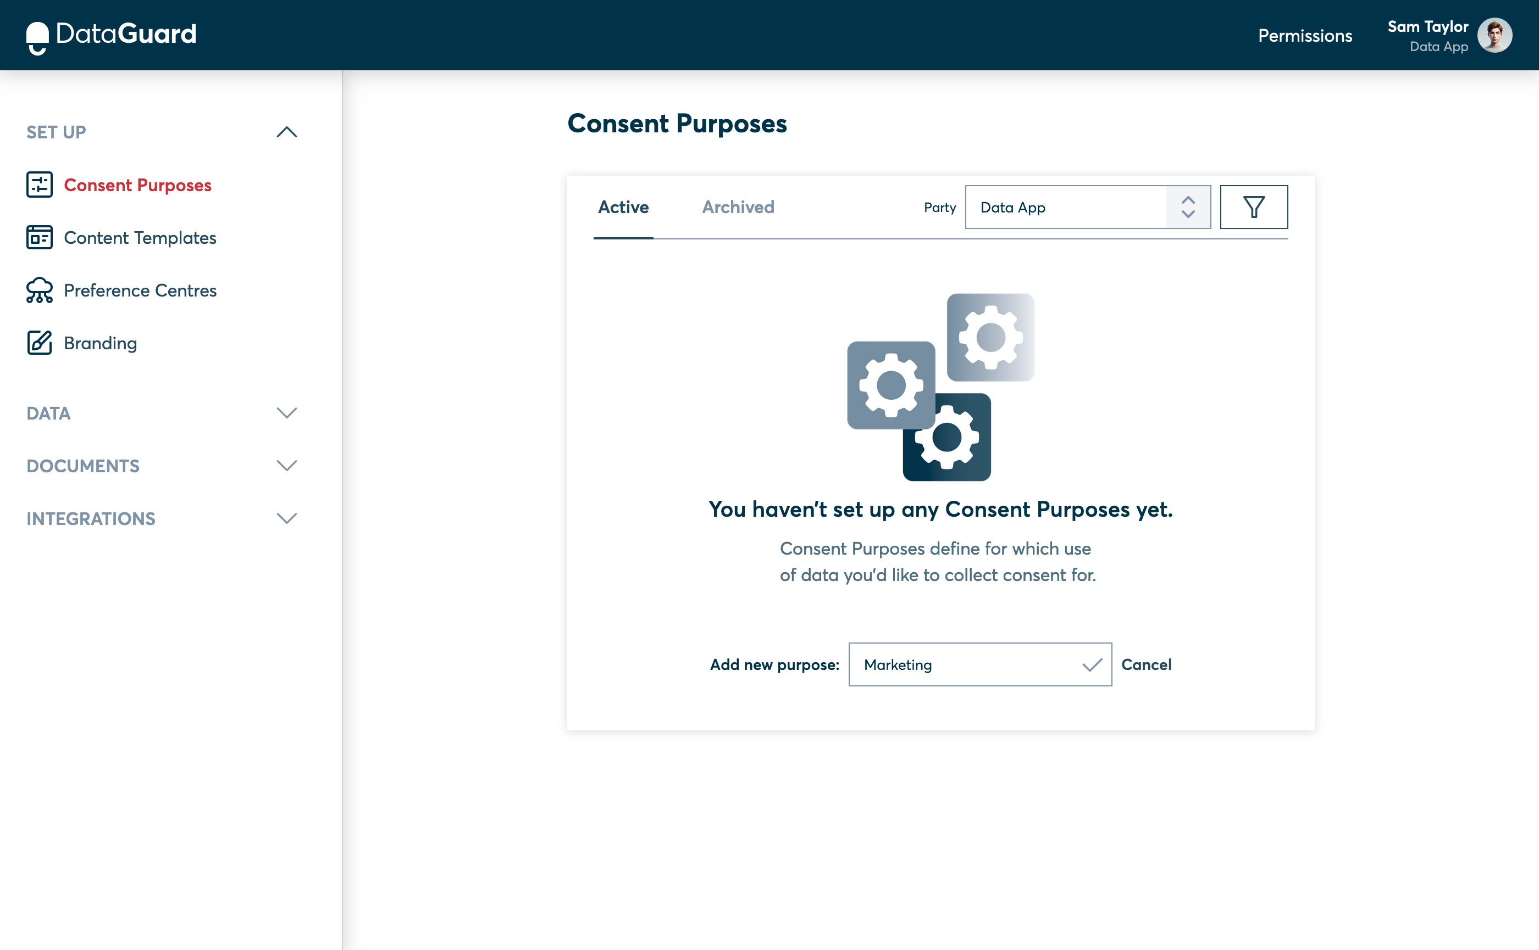
Task: Select the Active tab
Action: coord(623,206)
